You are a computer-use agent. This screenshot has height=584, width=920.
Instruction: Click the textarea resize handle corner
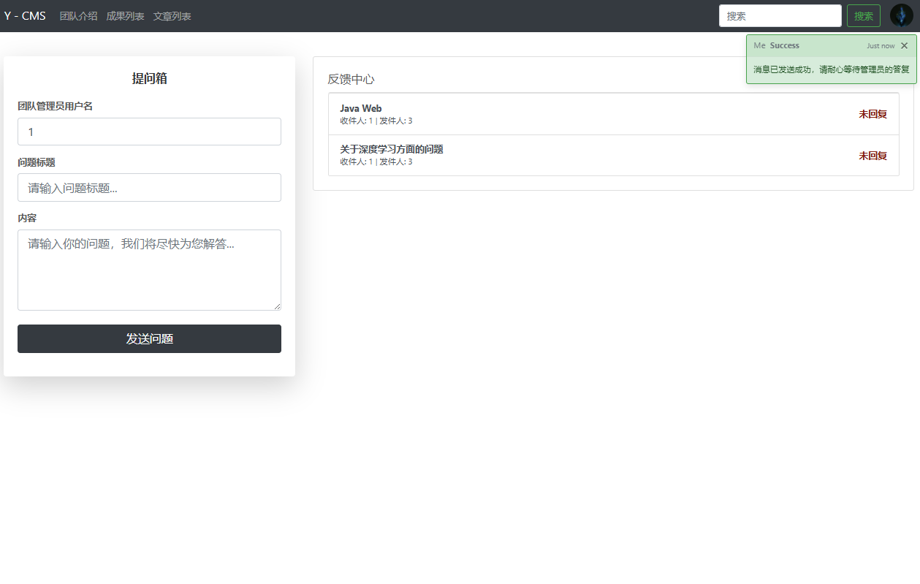click(277, 306)
